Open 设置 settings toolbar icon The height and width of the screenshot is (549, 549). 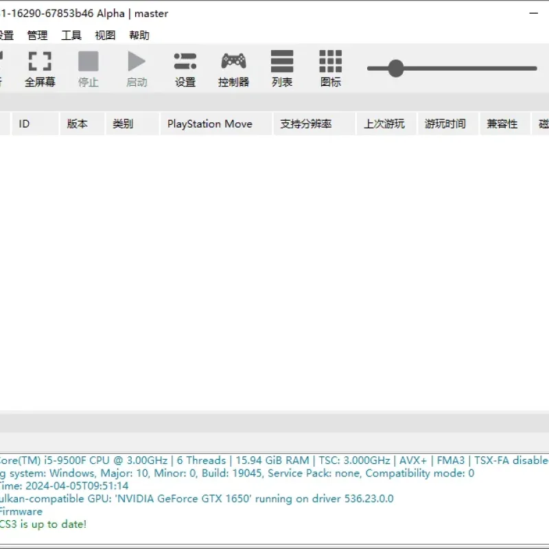point(185,69)
